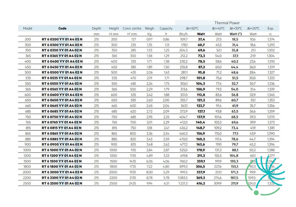Click the Btu/h value '1.221,3'

[x=183, y=183]
